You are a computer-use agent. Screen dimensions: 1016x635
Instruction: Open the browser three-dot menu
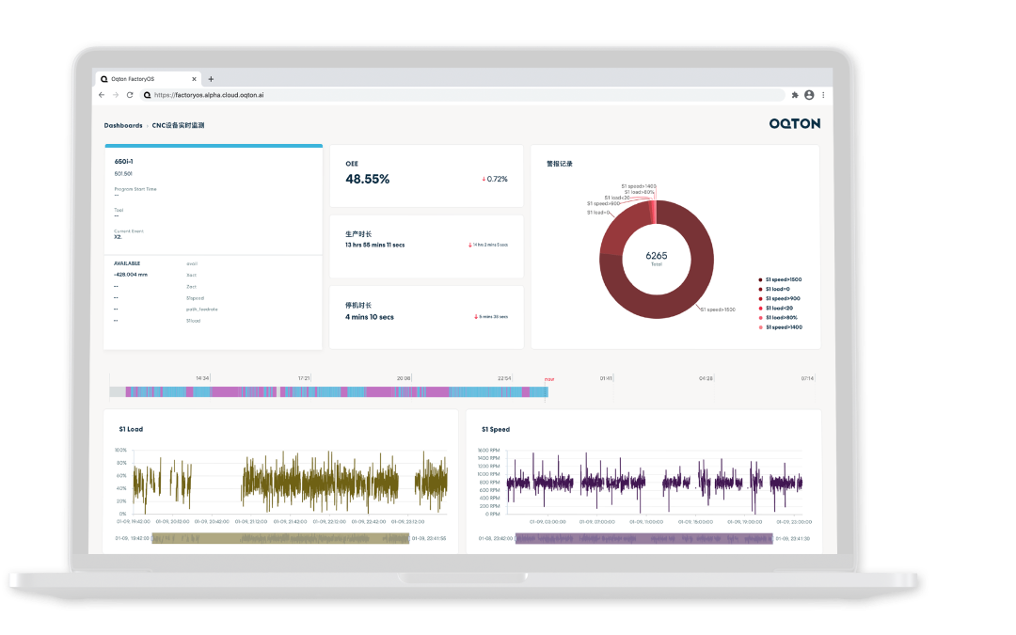click(x=823, y=95)
